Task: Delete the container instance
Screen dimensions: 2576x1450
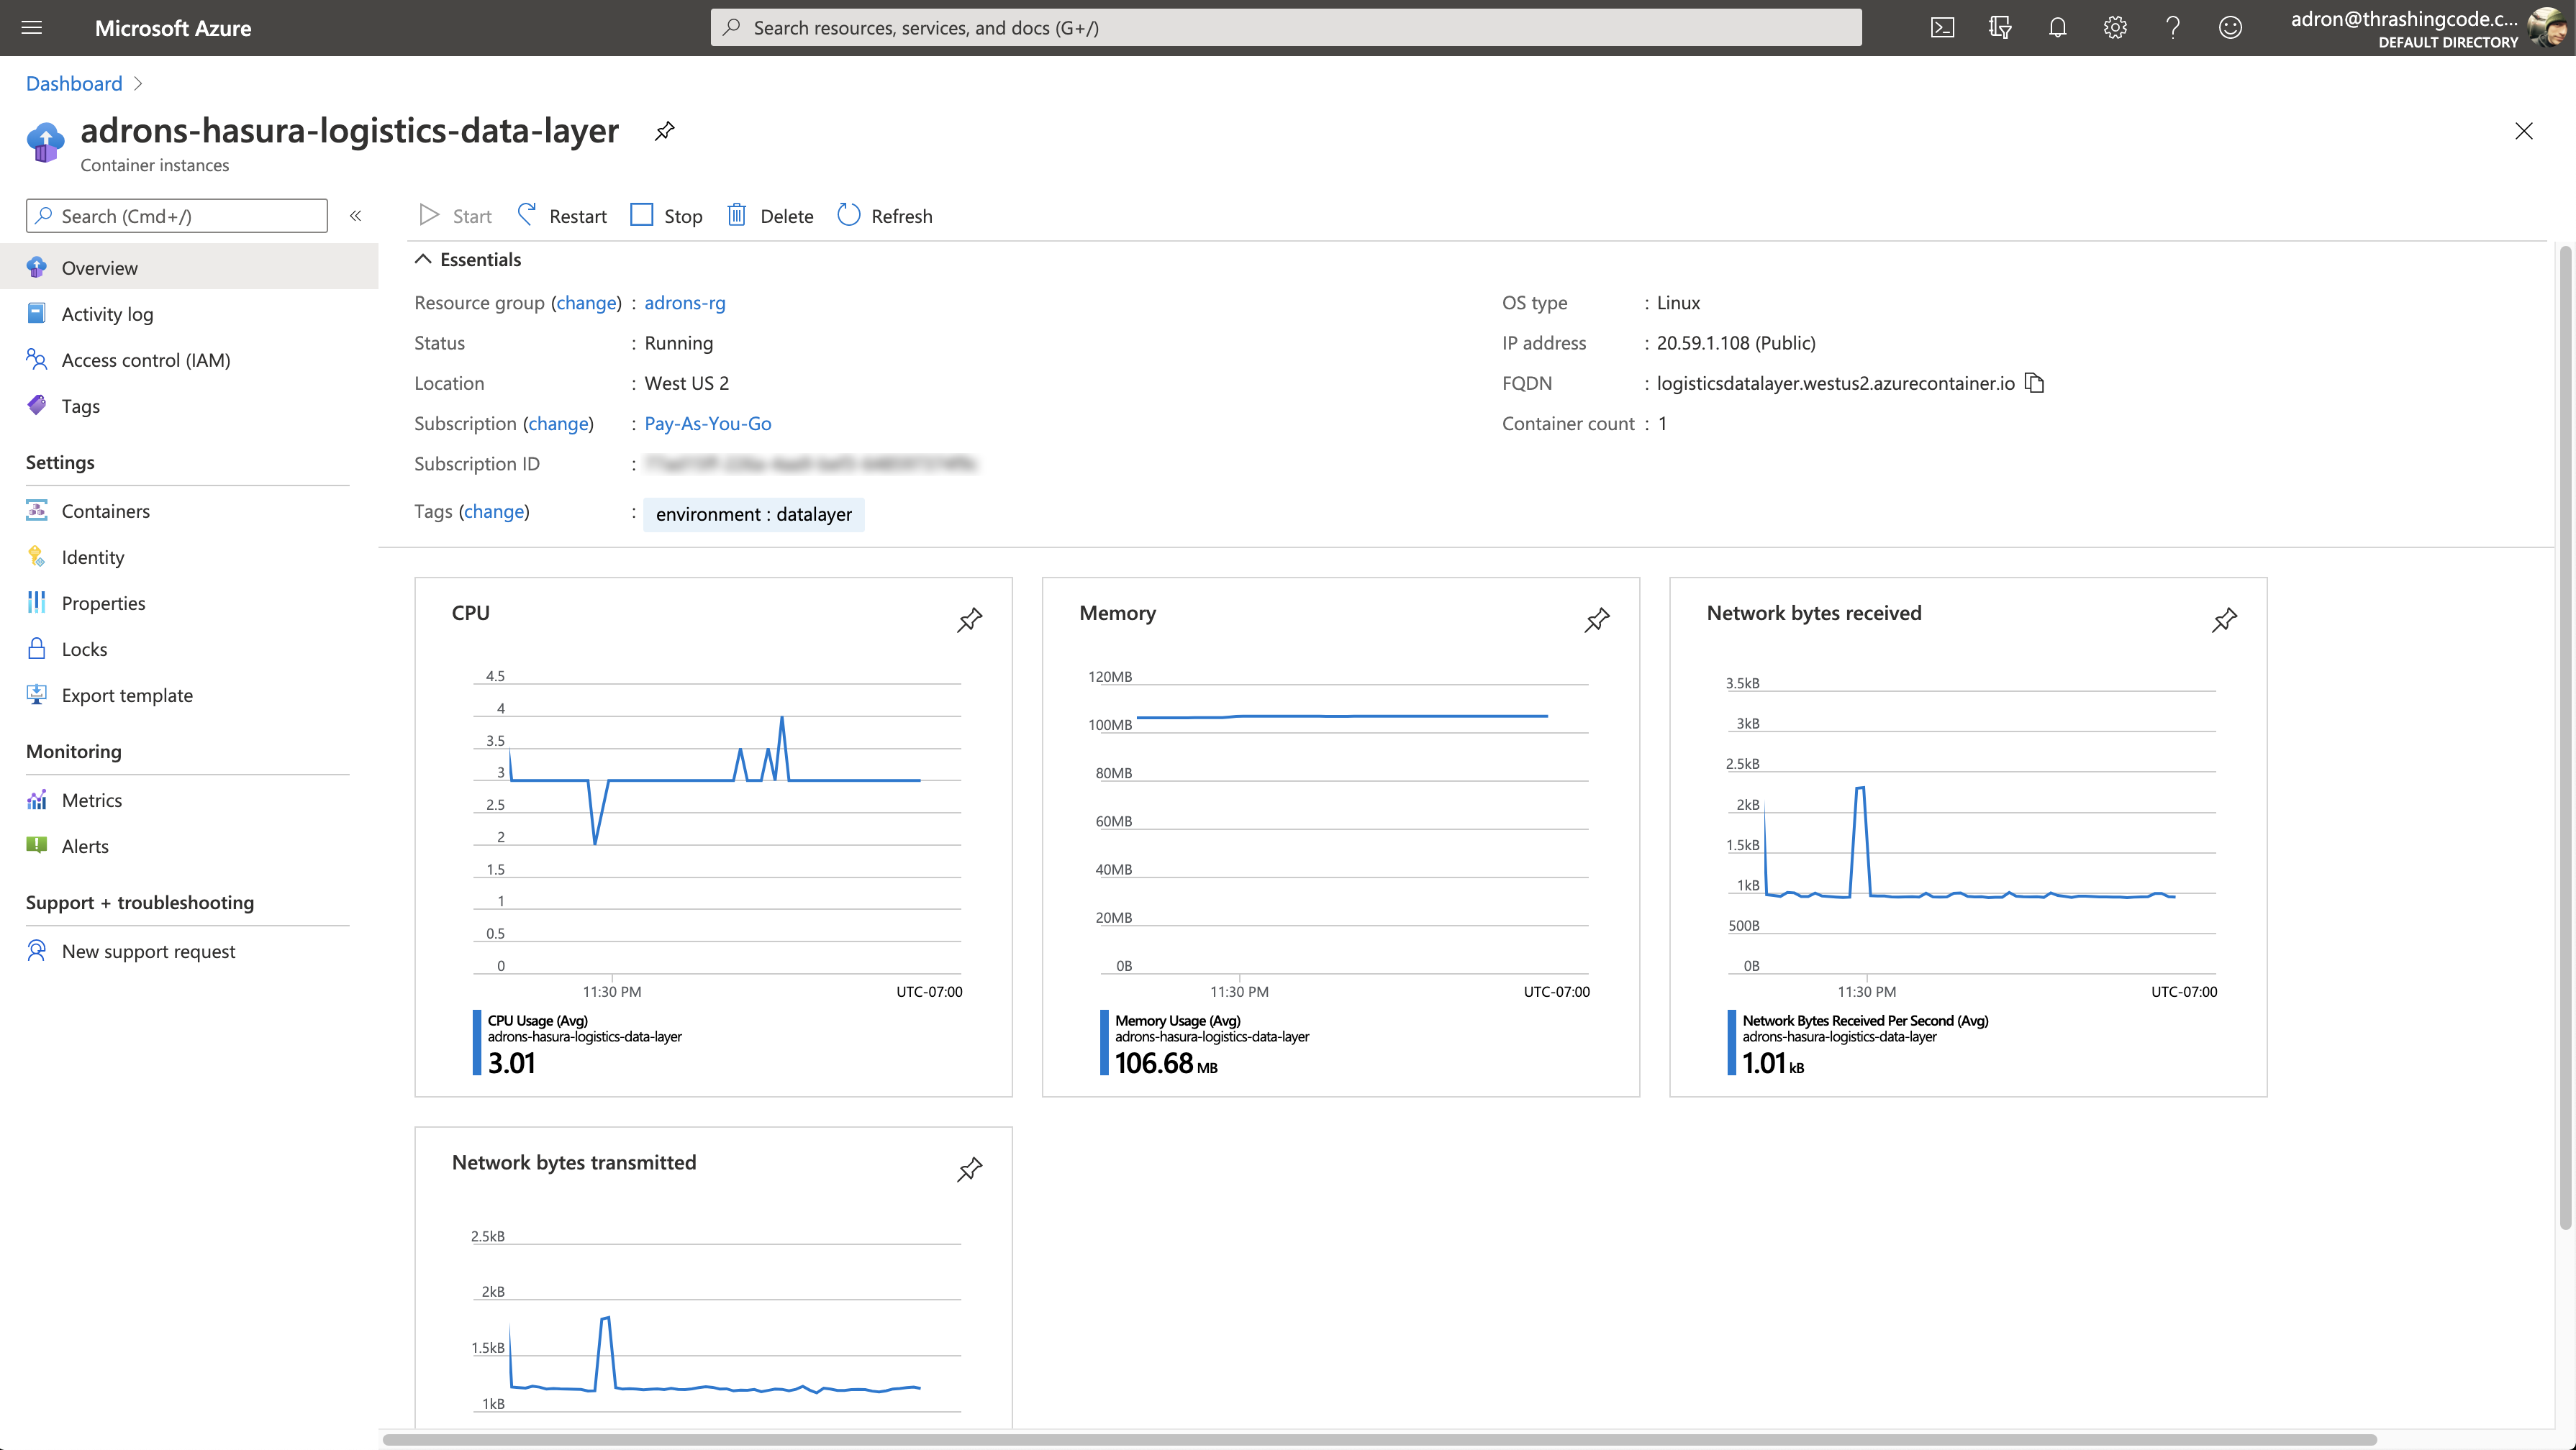Action: pyautogui.click(x=770, y=216)
